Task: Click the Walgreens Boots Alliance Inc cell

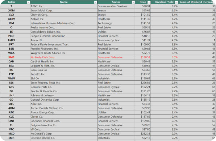Action: 64,53
